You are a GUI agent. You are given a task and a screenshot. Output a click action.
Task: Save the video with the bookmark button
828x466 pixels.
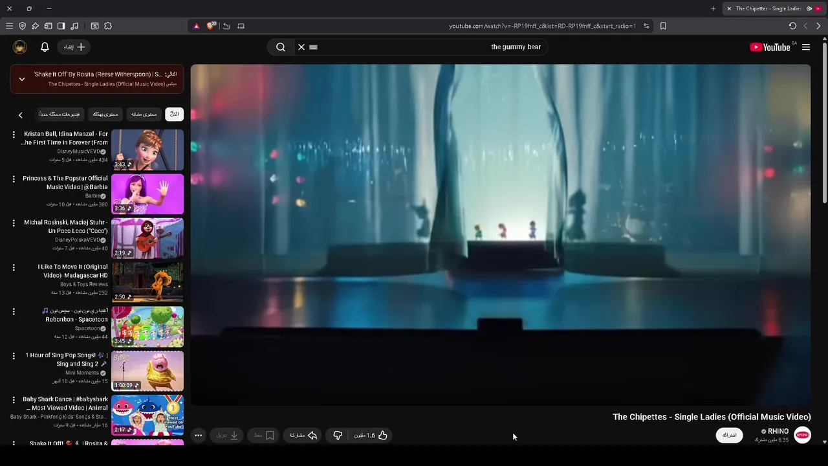(x=264, y=436)
